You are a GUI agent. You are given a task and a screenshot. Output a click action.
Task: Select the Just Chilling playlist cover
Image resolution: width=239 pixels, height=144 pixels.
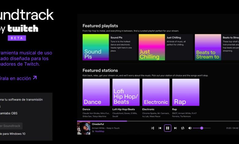coord(152,47)
